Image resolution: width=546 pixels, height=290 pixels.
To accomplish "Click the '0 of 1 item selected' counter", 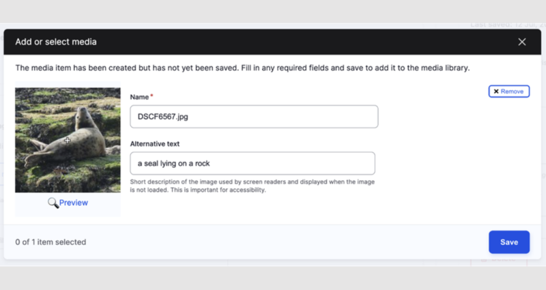I will click(x=51, y=242).
